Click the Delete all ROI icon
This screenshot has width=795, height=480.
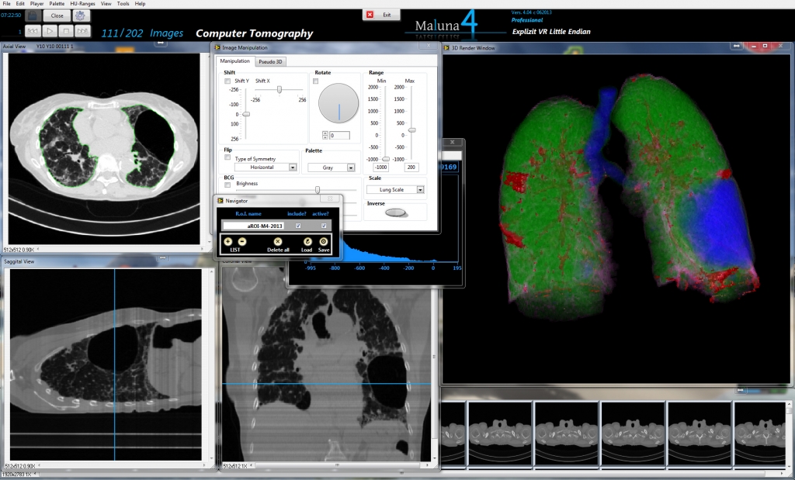tap(277, 242)
